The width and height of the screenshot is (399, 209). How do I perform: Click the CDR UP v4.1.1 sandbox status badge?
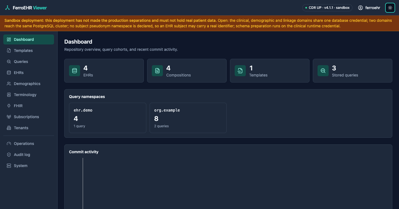pyautogui.click(x=327, y=8)
